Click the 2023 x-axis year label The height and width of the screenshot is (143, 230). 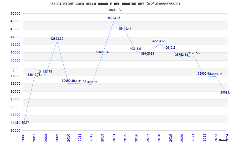pos(216,138)
